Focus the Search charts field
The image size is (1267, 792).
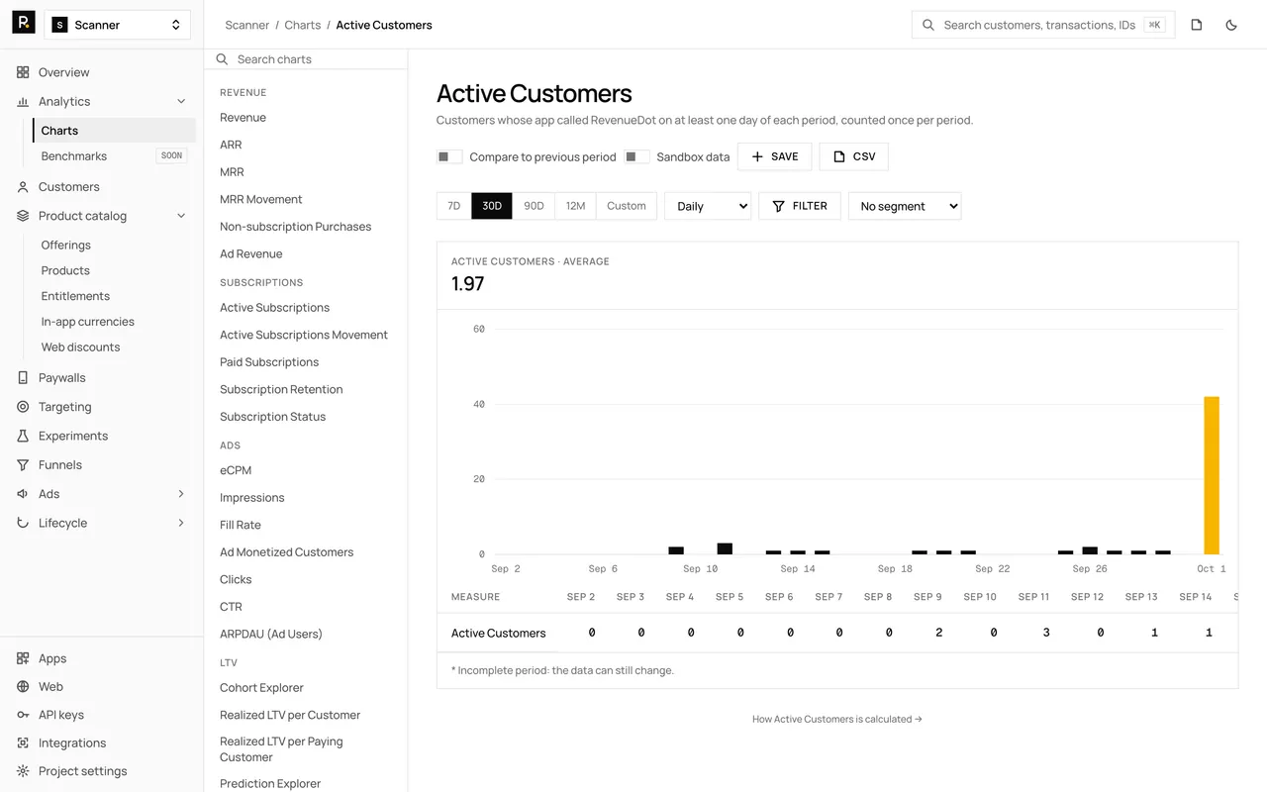[x=306, y=59]
